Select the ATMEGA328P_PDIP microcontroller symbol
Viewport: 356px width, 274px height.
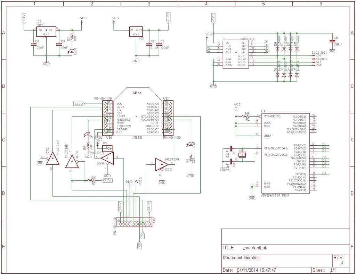point(285,153)
